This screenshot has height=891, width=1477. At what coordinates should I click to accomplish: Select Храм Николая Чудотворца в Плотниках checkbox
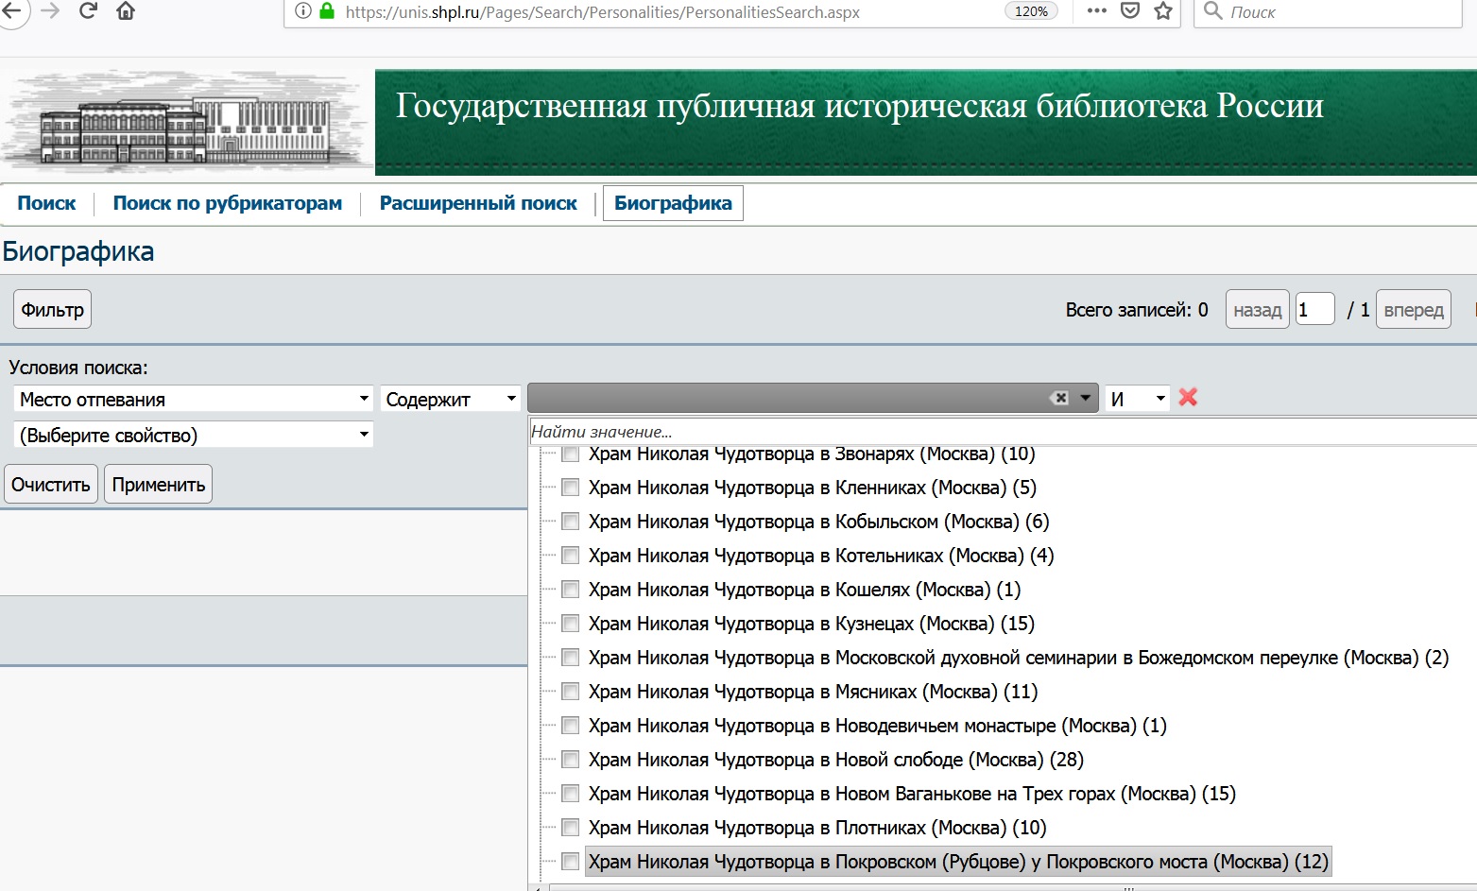click(x=571, y=828)
